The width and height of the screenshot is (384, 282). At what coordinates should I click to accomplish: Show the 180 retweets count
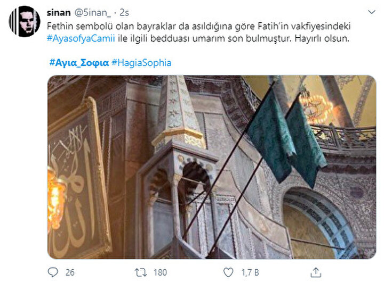160,272
